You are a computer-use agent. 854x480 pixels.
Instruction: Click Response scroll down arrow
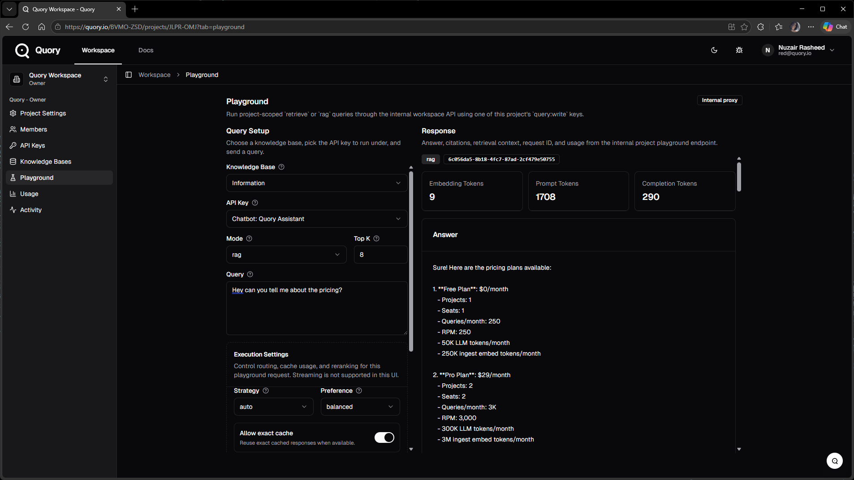739,449
